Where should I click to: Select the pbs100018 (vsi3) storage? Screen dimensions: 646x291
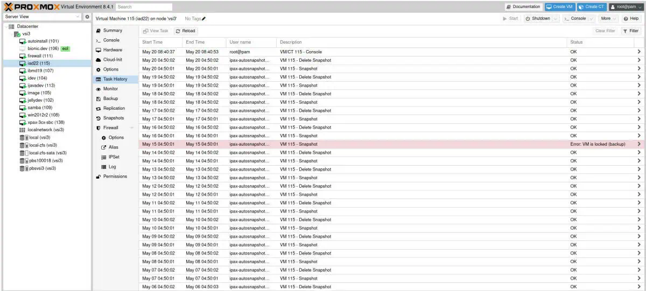point(45,160)
